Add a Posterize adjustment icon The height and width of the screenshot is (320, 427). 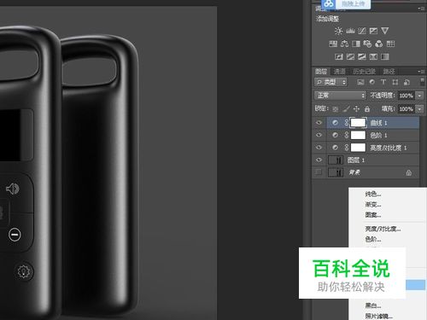(350, 56)
